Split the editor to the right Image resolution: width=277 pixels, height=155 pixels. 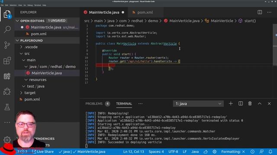[260, 12]
